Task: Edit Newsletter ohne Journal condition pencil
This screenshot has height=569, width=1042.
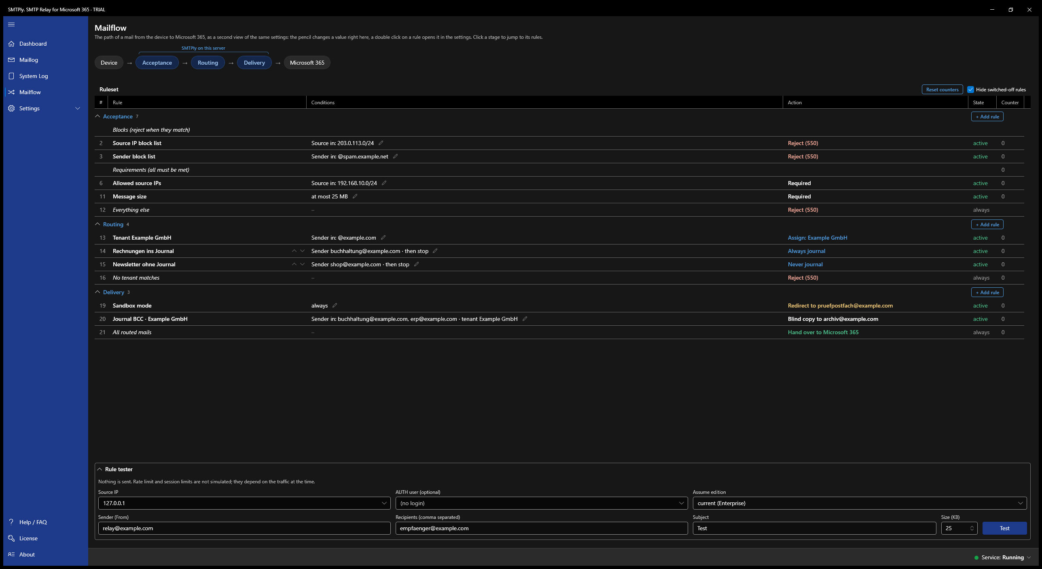Action: 416,264
